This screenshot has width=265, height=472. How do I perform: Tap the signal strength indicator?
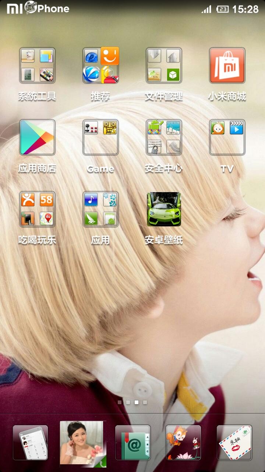[206, 9]
